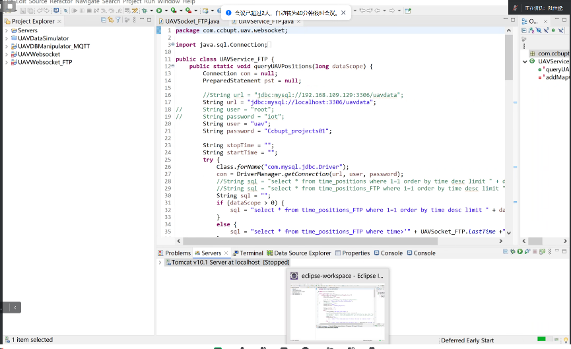571x349 pixels.
Task: Collapse the UAVService class in Outline
Action: coord(525,61)
